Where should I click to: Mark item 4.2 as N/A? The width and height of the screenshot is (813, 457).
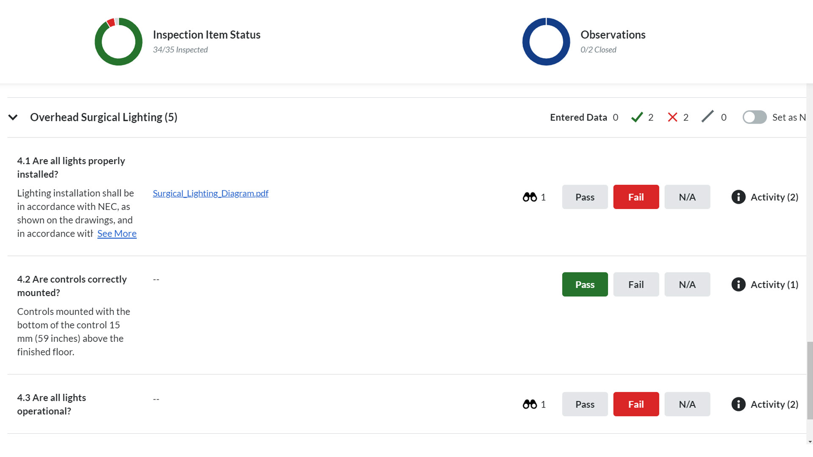pyautogui.click(x=687, y=284)
